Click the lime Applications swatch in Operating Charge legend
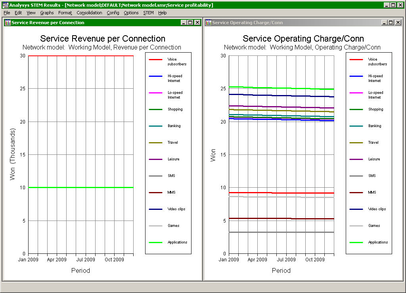Image resolution: width=406 pixels, height=293 pixels. [x=356, y=242]
